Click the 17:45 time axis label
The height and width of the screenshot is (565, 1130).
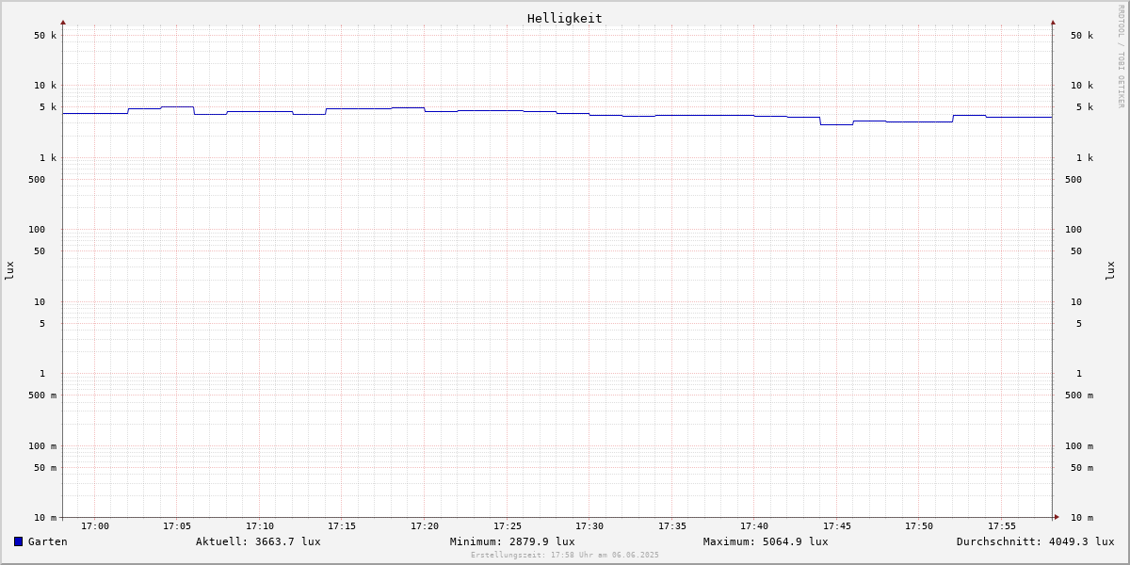[x=837, y=526]
